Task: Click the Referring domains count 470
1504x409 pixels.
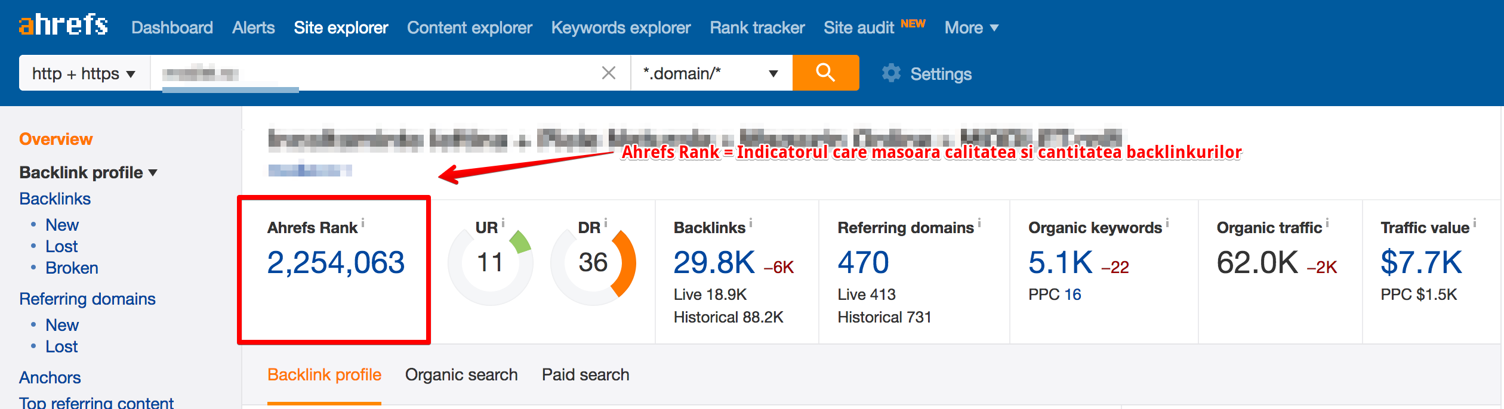Action: pyautogui.click(x=864, y=262)
